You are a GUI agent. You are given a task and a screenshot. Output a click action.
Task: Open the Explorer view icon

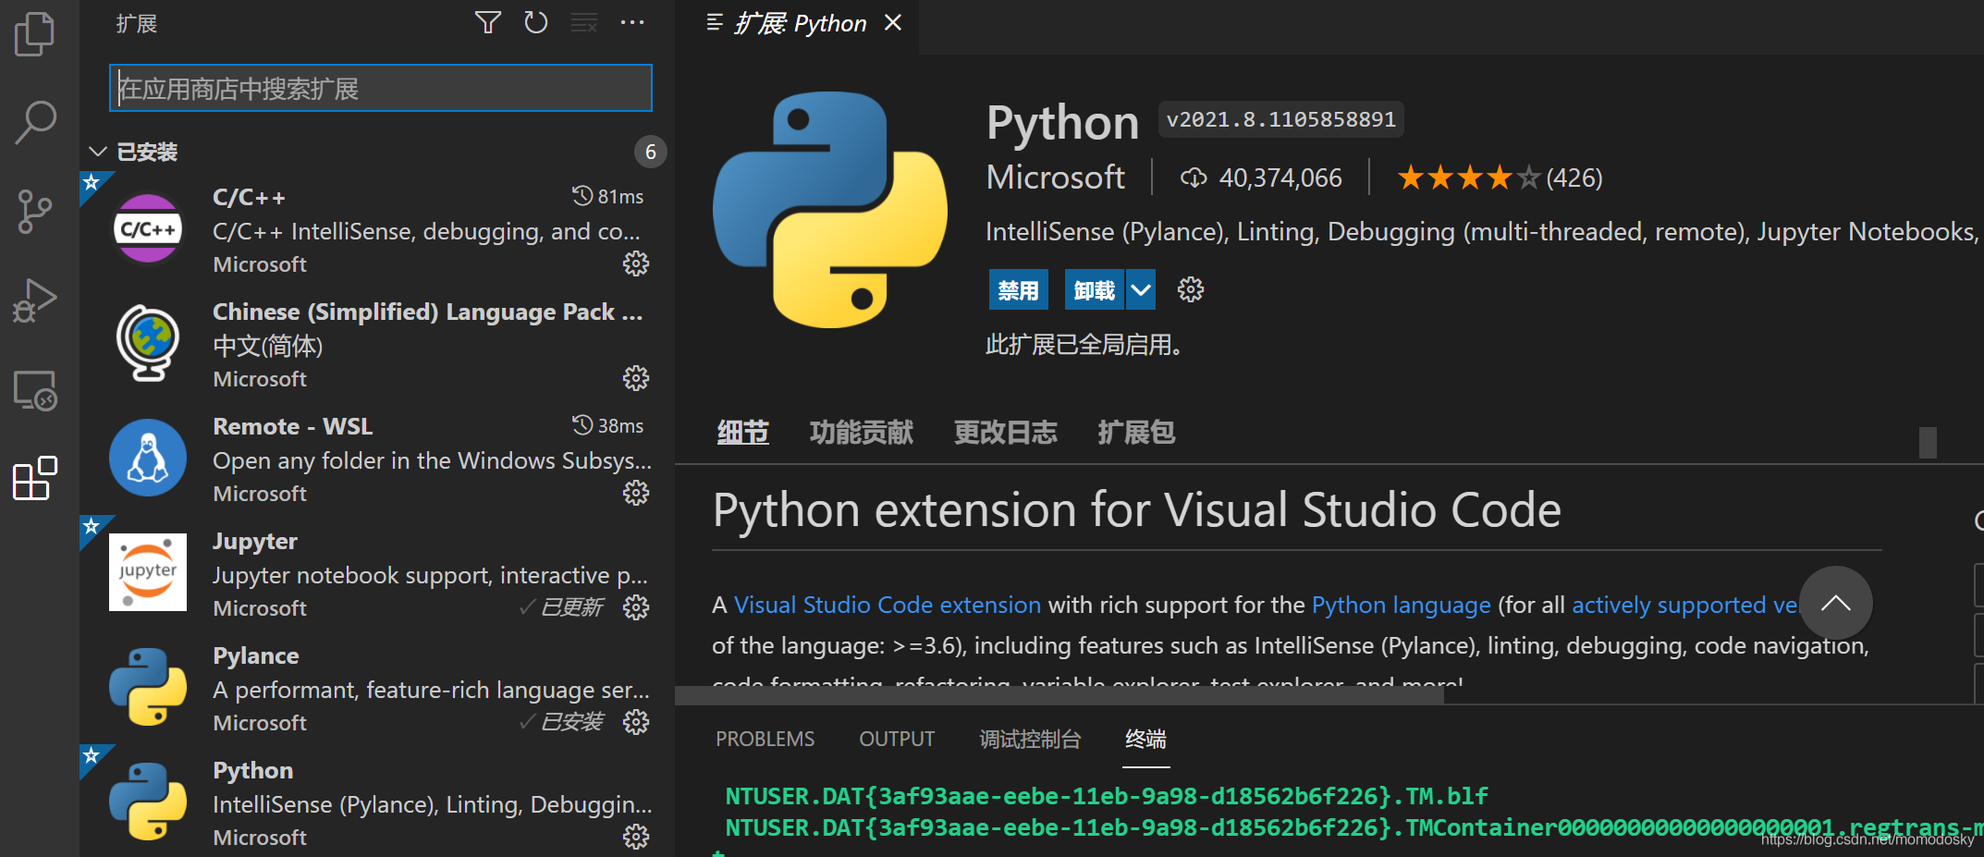(x=34, y=33)
